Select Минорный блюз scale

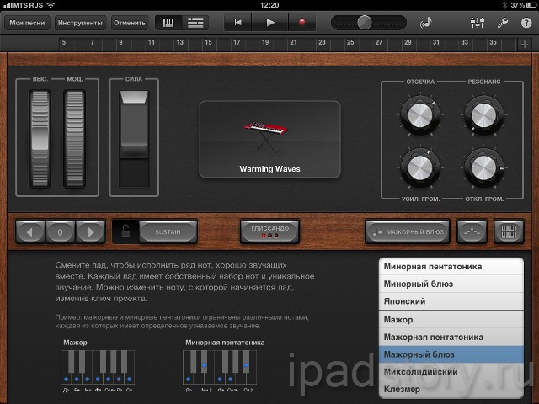tap(451, 284)
